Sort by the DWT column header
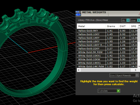This screenshot has width=140, height=105. click(124, 26)
